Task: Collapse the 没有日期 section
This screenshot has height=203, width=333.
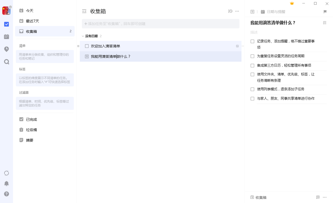Action: (x=83, y=36)
